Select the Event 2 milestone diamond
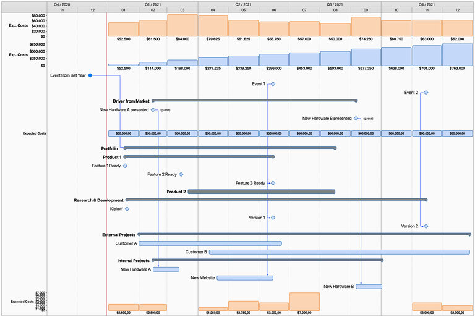This screenshot has width=475, height=317. click(x=426, y=93)
